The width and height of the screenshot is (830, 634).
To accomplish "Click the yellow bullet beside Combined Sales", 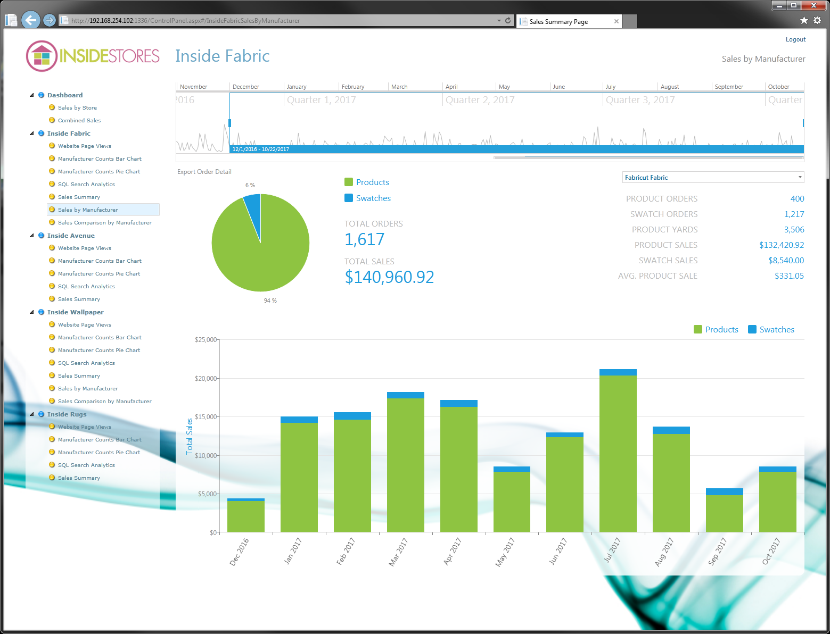I will click(x=52, y=120).
